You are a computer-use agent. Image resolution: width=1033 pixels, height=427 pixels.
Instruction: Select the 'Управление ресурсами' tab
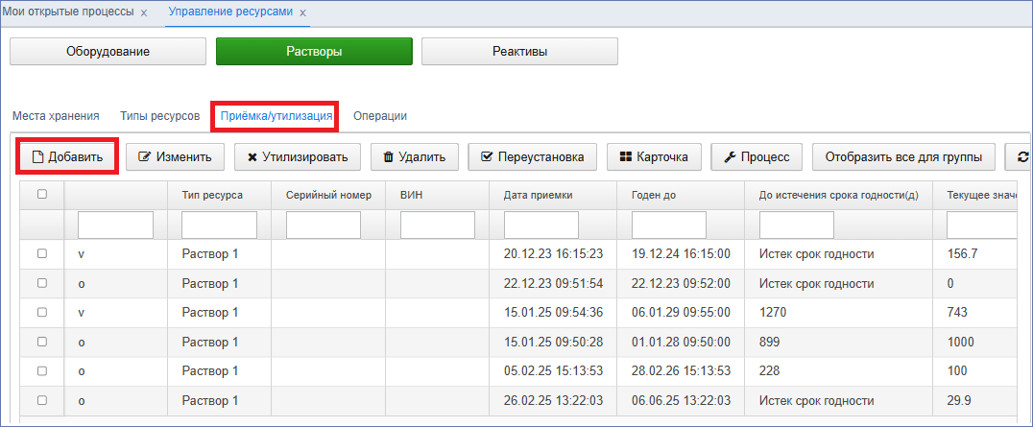(230, 12)
